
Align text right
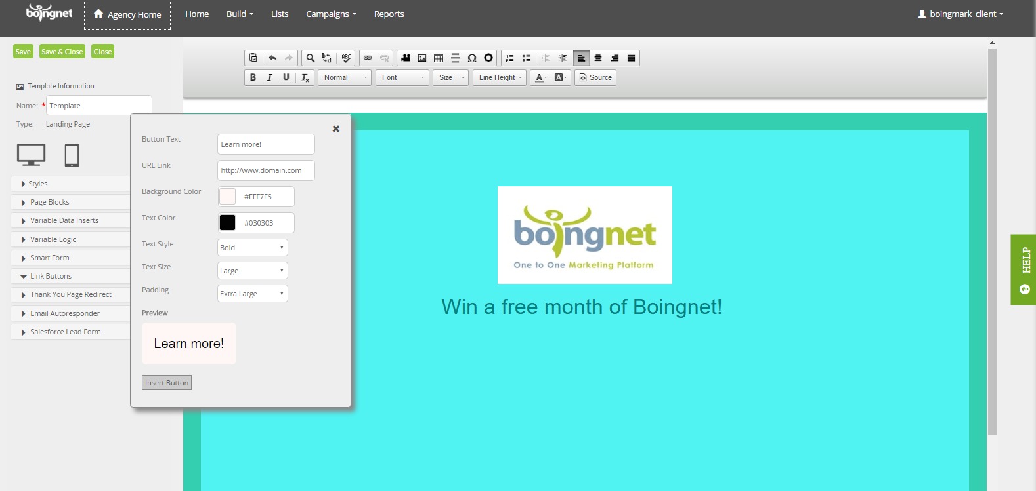pos(615,58)
